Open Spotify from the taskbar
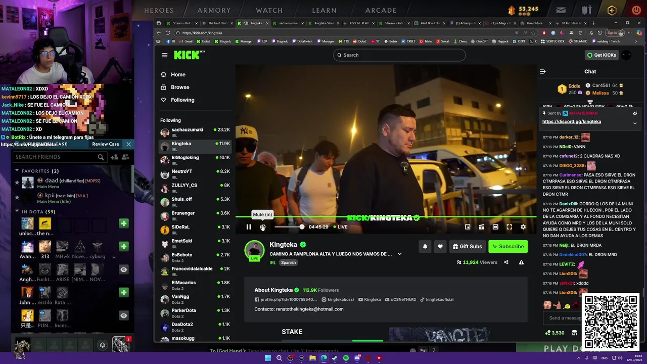 [346, 358]
